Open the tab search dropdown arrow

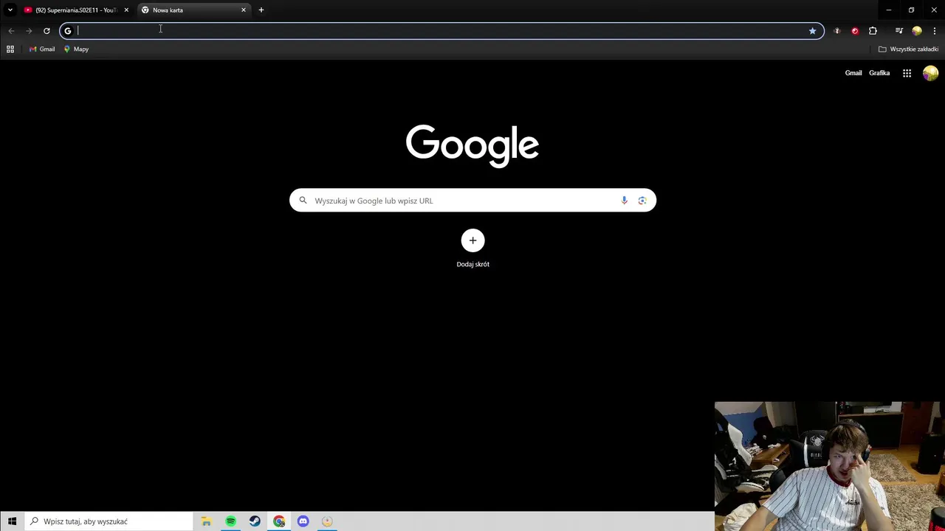click(10, 10)
